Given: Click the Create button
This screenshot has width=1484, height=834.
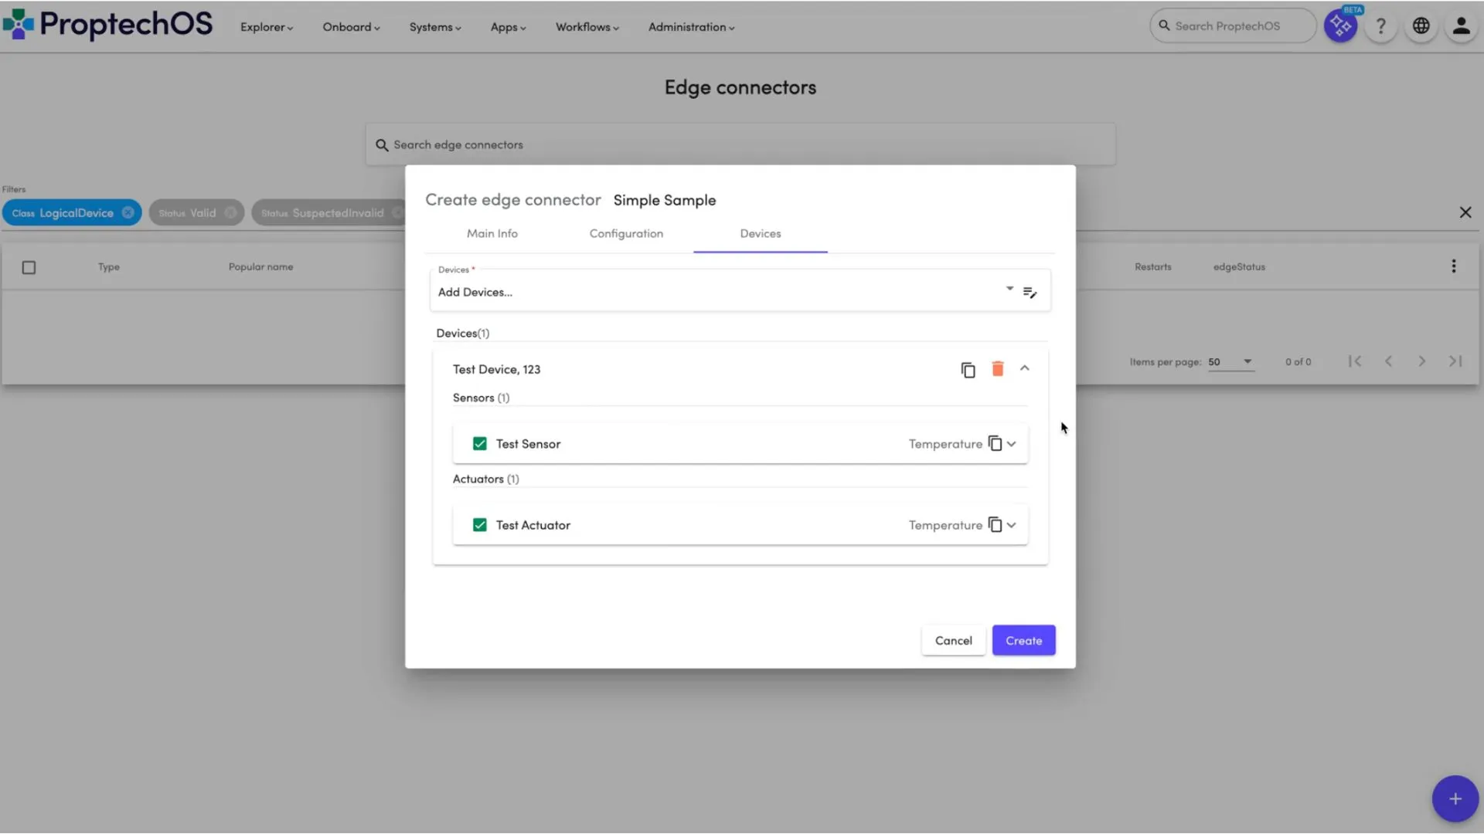Looking at the screenshot, I should click(1023, 640).
